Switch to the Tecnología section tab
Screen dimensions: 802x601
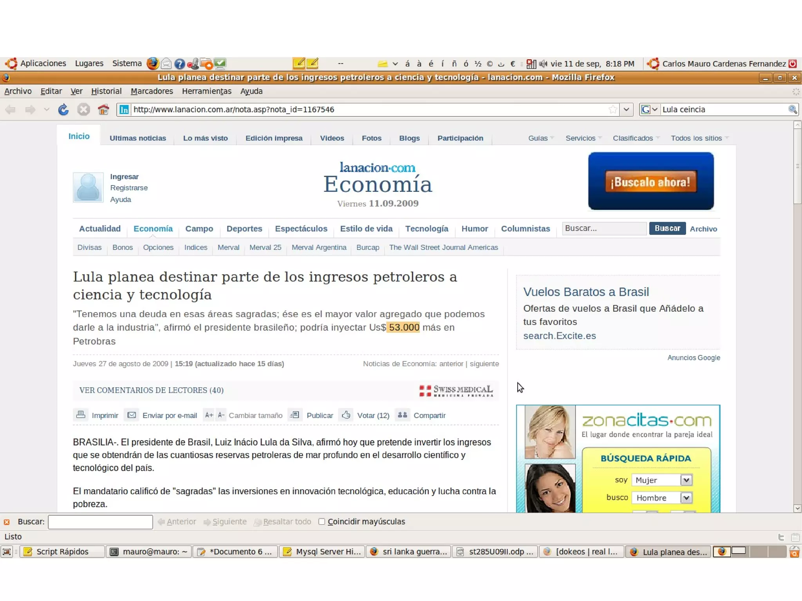click(x=426, y=229)
